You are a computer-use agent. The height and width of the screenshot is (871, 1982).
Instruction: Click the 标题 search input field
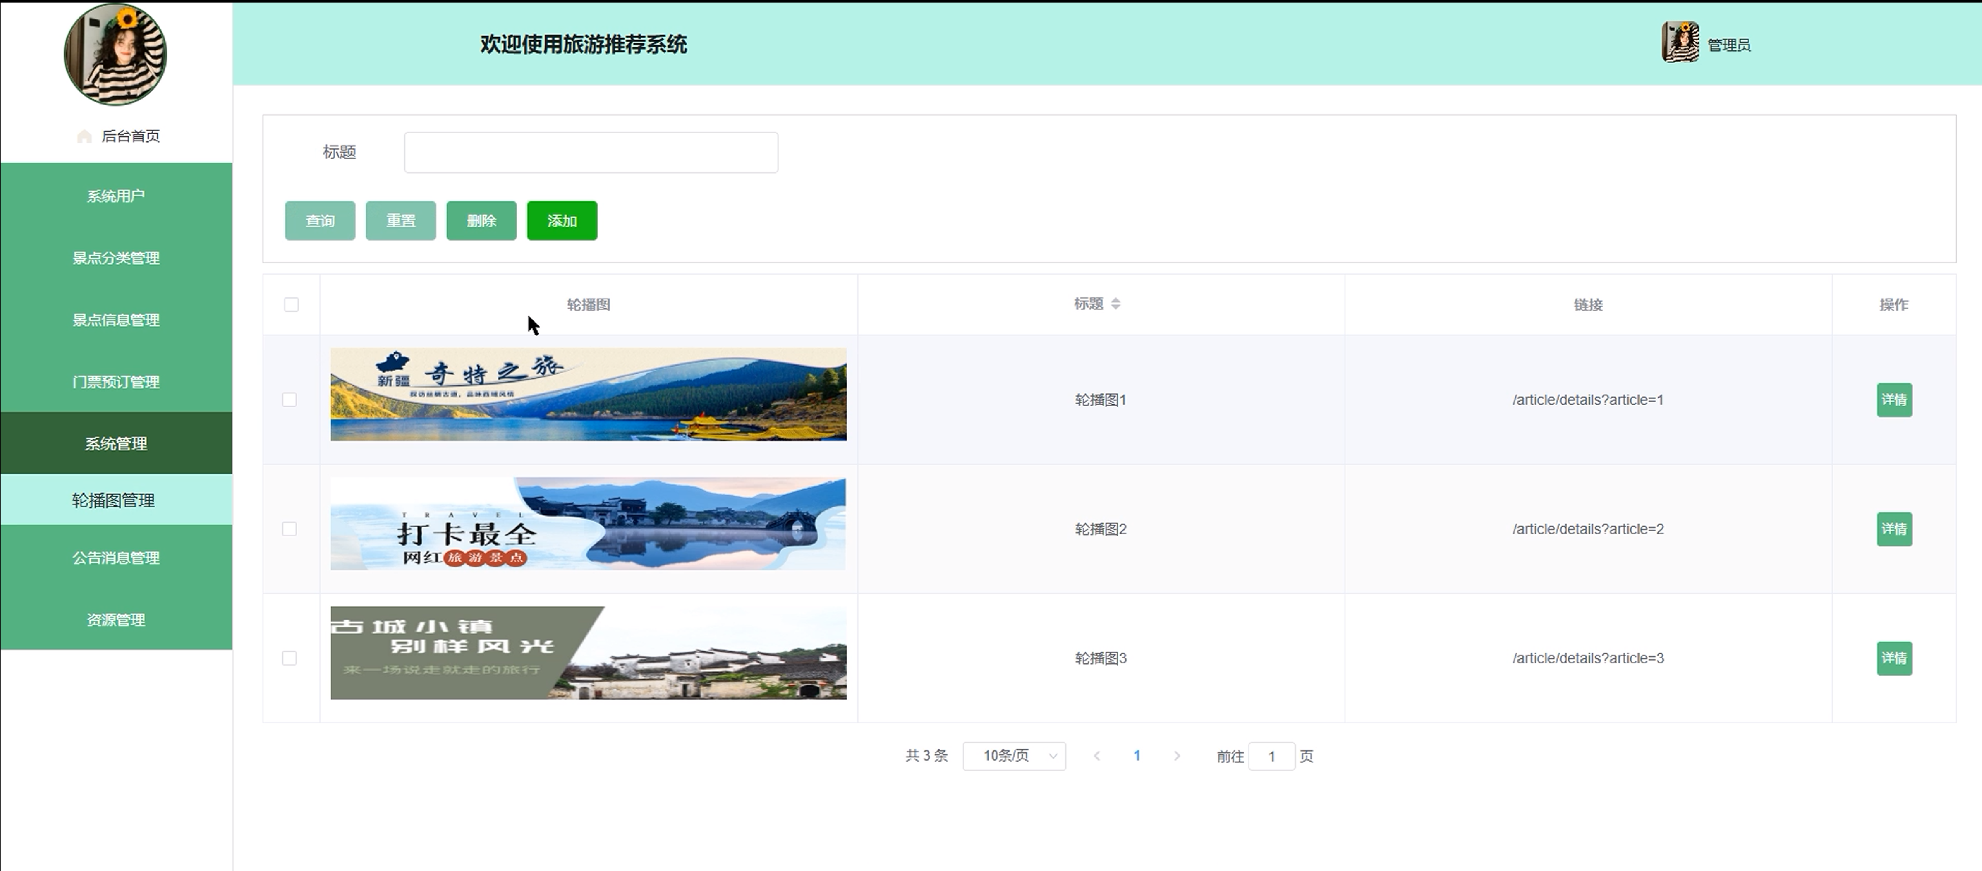pos(590,152)
